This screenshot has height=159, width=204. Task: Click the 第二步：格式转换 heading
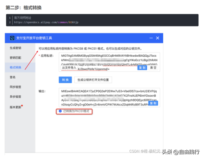coord(24,8)
